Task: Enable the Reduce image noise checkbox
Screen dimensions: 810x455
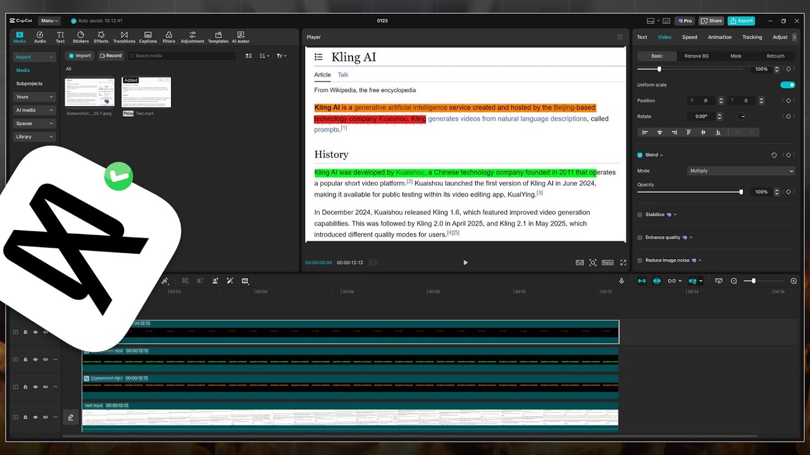Action: pyautogui.click(x=640, y=260)
